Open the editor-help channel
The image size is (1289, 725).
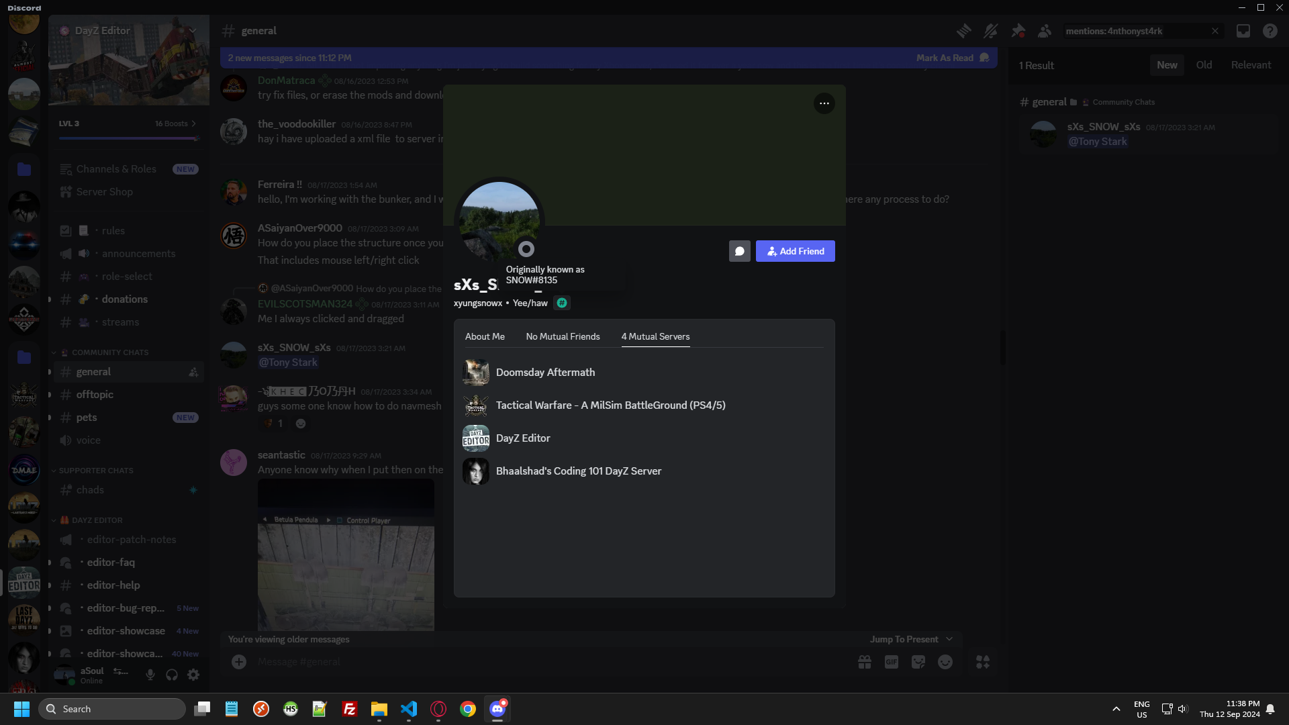point(129,585)
